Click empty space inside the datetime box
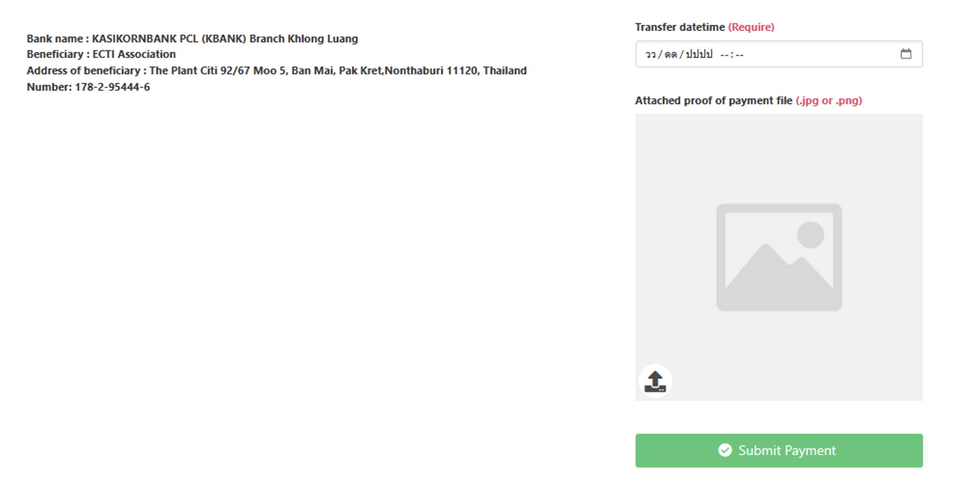This screenshot has width=961, height=485. pyautogui.click(x=820, y=54)
